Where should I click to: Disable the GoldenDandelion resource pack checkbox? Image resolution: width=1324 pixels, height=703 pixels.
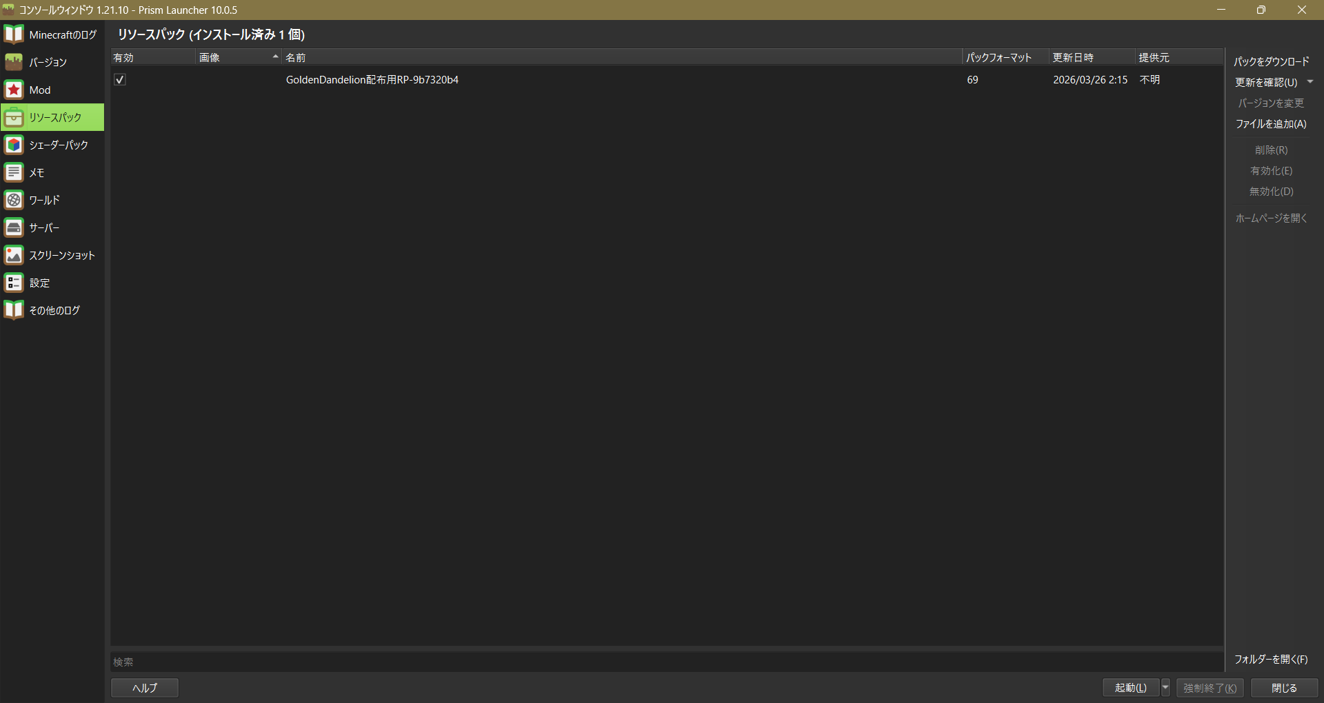click(120, 80)
